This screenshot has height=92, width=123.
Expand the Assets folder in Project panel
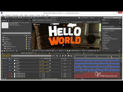[x=2, y=38]
